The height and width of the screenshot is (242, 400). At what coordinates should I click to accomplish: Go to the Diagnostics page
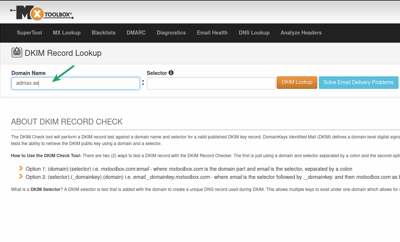[x=171, y=33]
